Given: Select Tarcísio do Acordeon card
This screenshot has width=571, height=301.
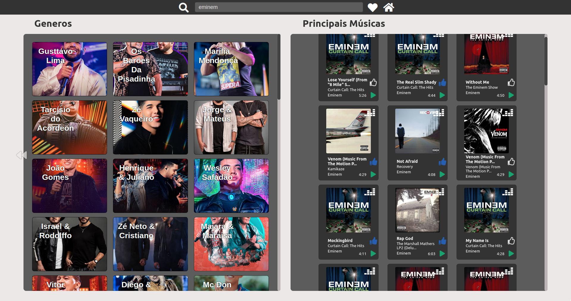Looking at the screenshot, I should pyautogui.click(x=70, y=127).
